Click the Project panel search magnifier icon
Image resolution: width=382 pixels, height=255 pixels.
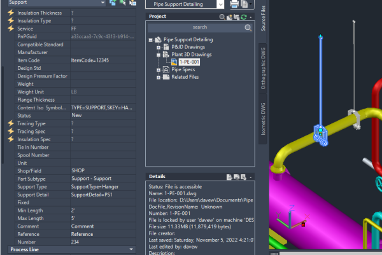click(x=222, y=17)
